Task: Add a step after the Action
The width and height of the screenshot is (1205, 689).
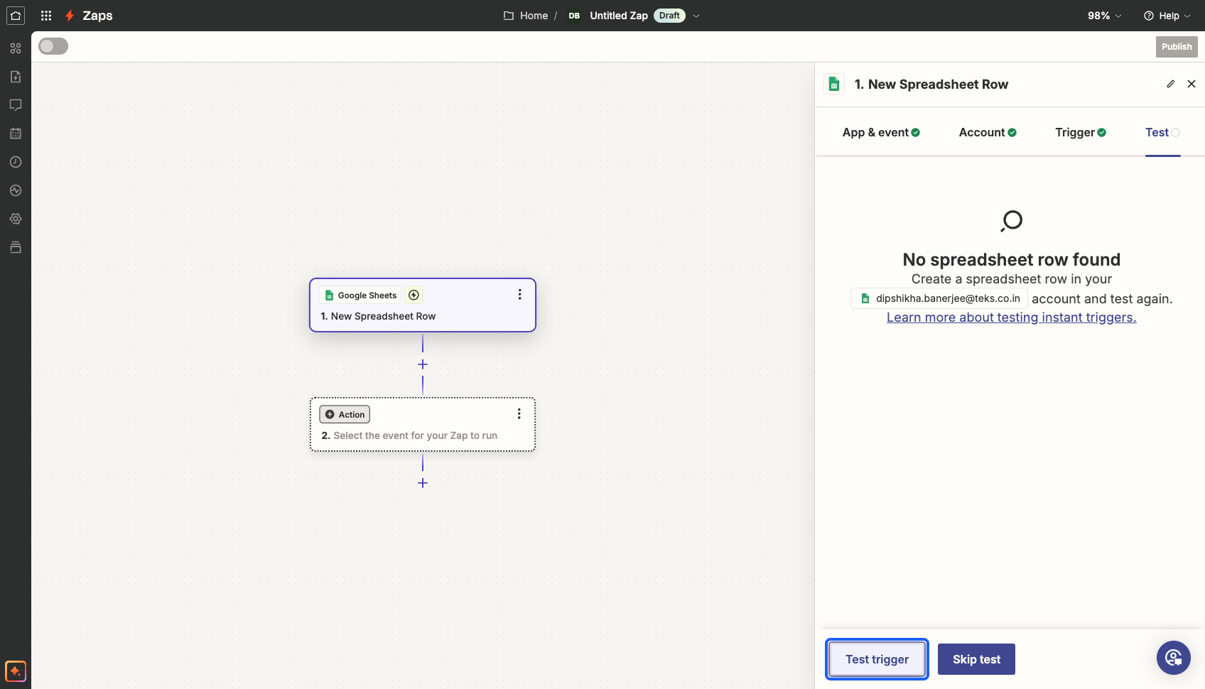Action: tap(423, 483)
